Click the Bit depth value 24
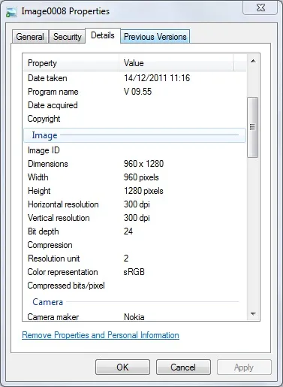283x387 pixels. (128, 231)
